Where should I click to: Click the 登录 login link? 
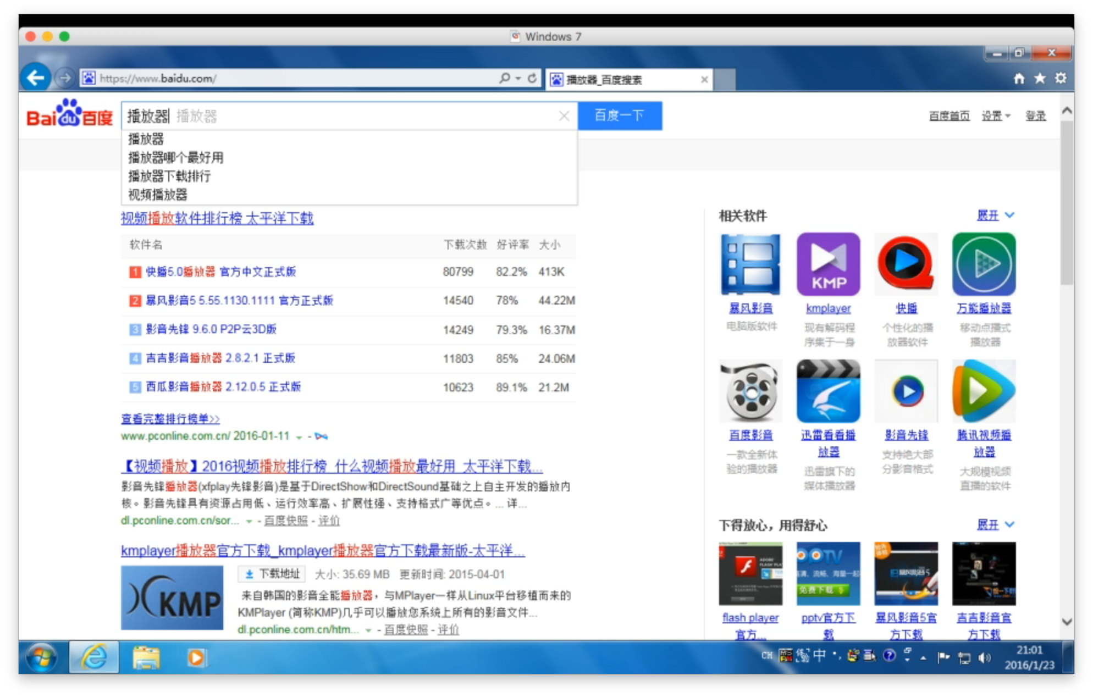pyautogui.click(x=1035, y=116)
